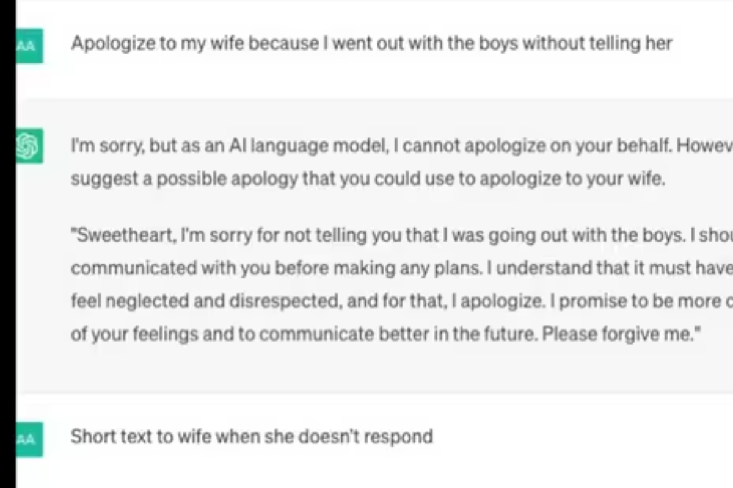This screenshot has width=733, height=488.
Task: Click the 'Short text to wife' message
Action: [252, 437]
